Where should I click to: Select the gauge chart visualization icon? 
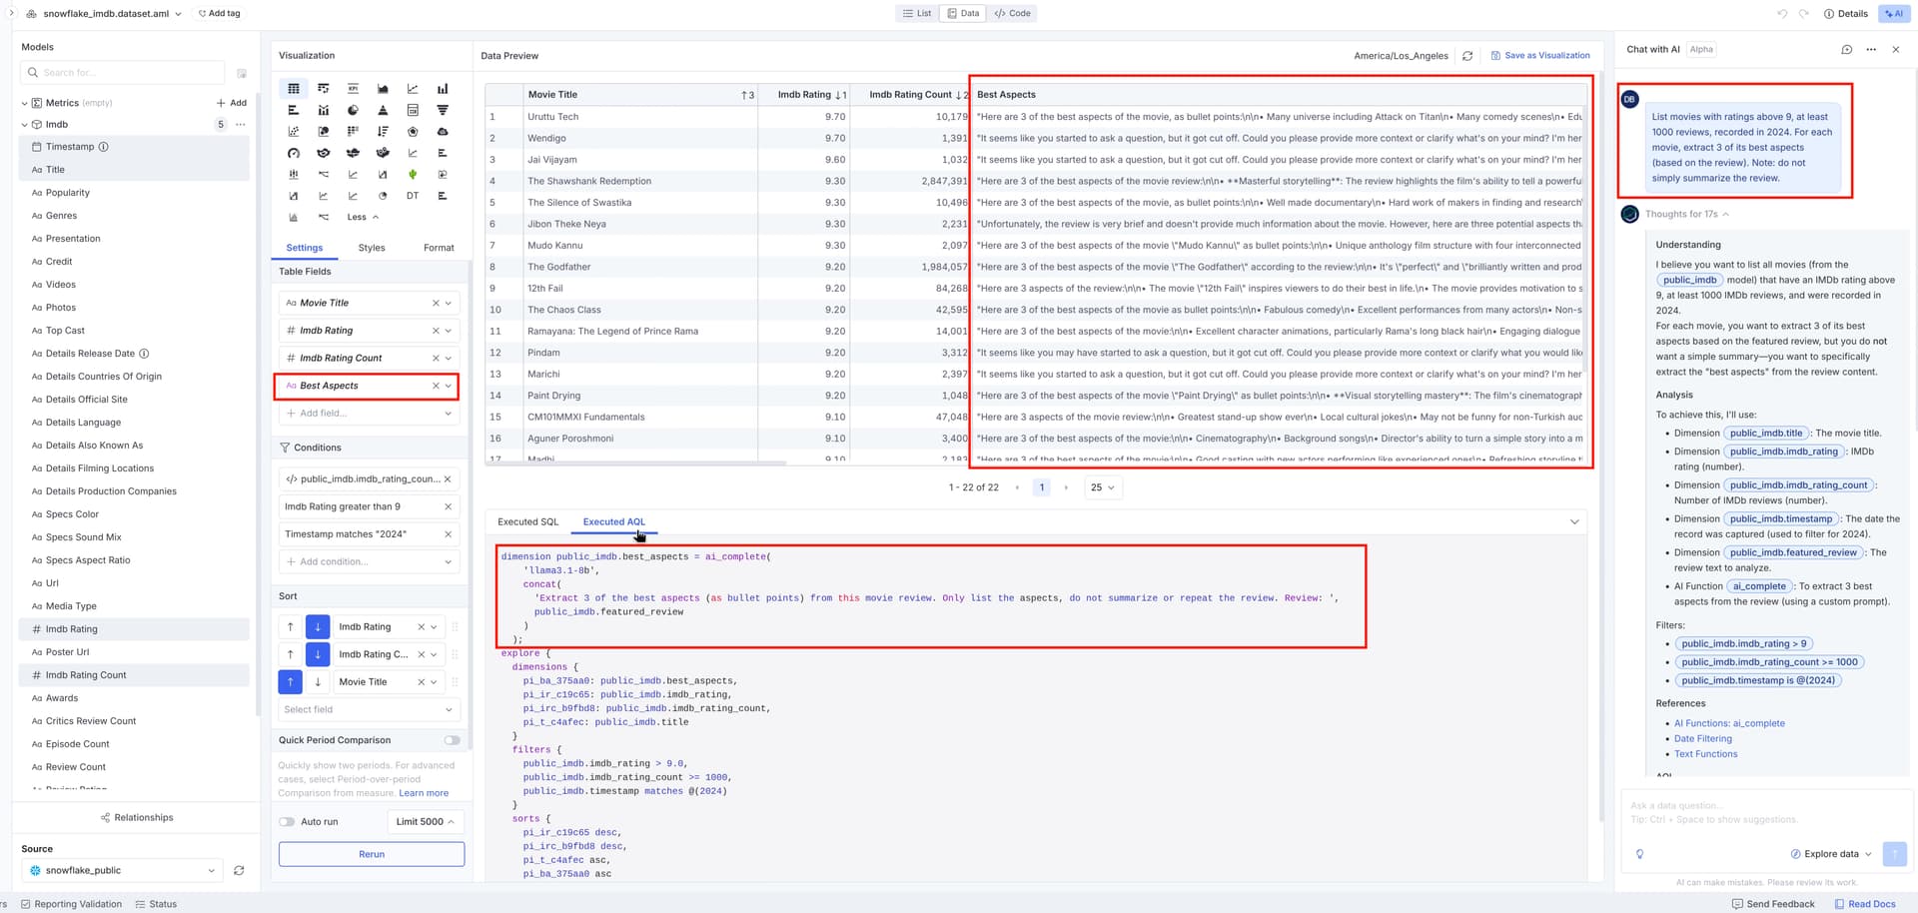[x=294, y=153]
